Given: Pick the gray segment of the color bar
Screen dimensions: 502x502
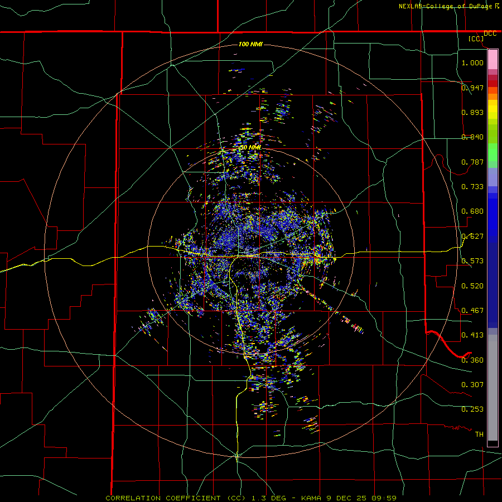Looking at the screenshot, I should point(493,388).
